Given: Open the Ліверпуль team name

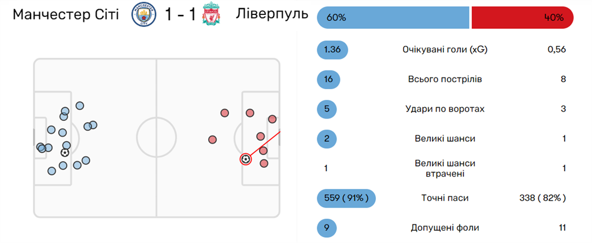Looking at the screenshot, I should (x=272, y=14).
